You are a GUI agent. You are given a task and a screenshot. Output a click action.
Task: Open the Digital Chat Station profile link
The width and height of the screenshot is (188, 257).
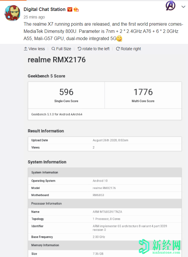[44, 9]
